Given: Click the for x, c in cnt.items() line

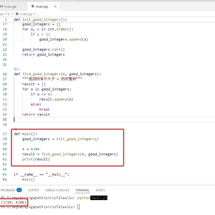Looking at the screenshot, I should (48, 29).
